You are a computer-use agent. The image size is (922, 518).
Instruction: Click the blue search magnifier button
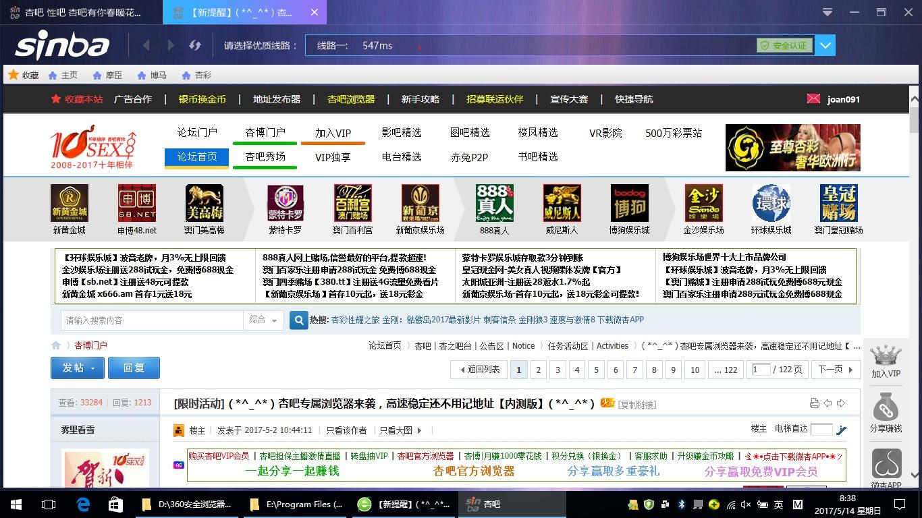tap(298, 320)
